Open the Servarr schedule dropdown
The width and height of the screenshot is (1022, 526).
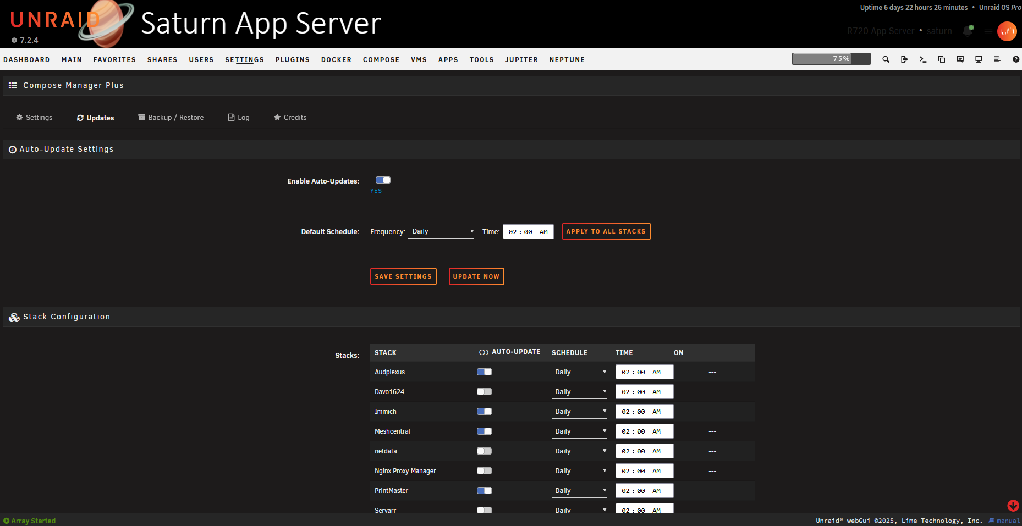click(579, 510)
